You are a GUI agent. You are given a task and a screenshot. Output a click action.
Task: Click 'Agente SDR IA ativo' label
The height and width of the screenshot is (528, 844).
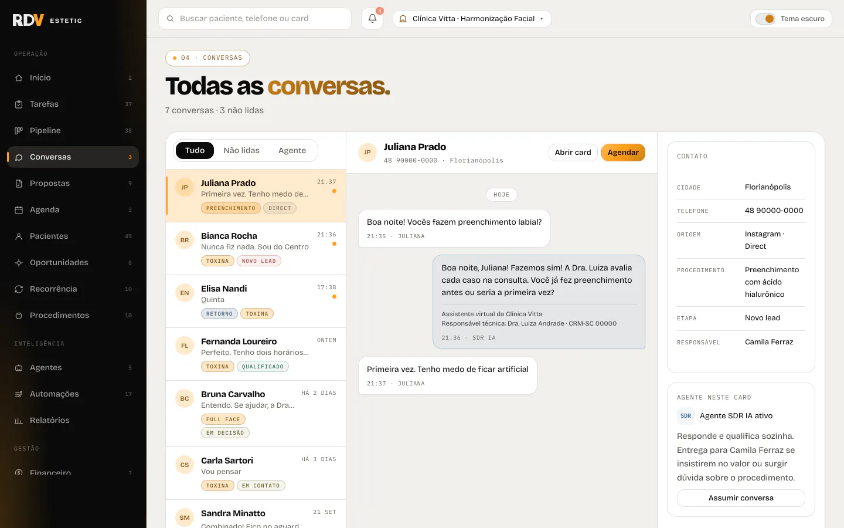pos(736,416)
